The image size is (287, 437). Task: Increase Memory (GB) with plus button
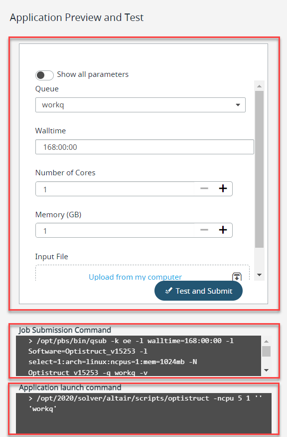click(x=223, y=230)
